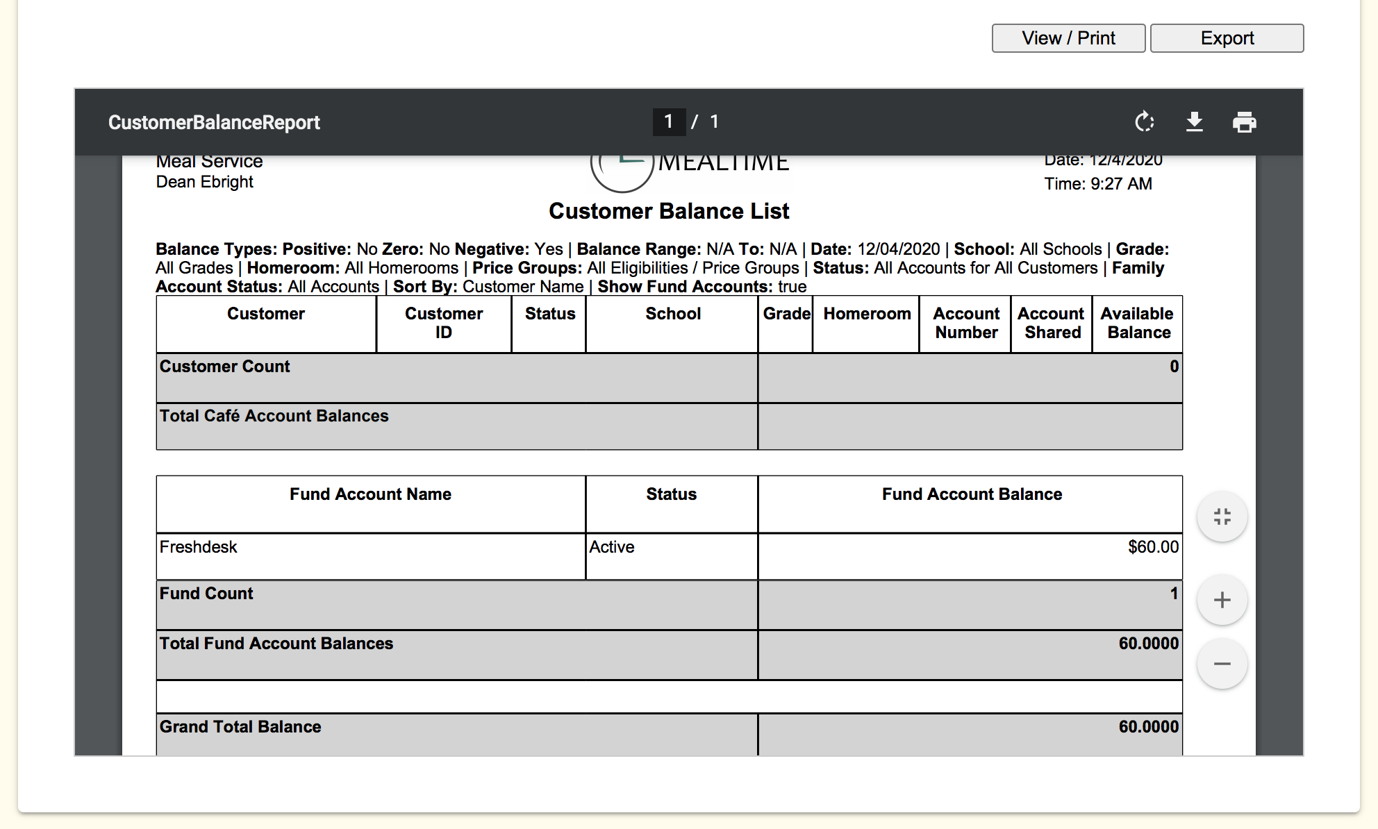Image resolution: width=1378 pixels, height=829 pixels.
Task: Click the Fund Account Name column header
Action: pyautogui.click(x=370, y=494)
